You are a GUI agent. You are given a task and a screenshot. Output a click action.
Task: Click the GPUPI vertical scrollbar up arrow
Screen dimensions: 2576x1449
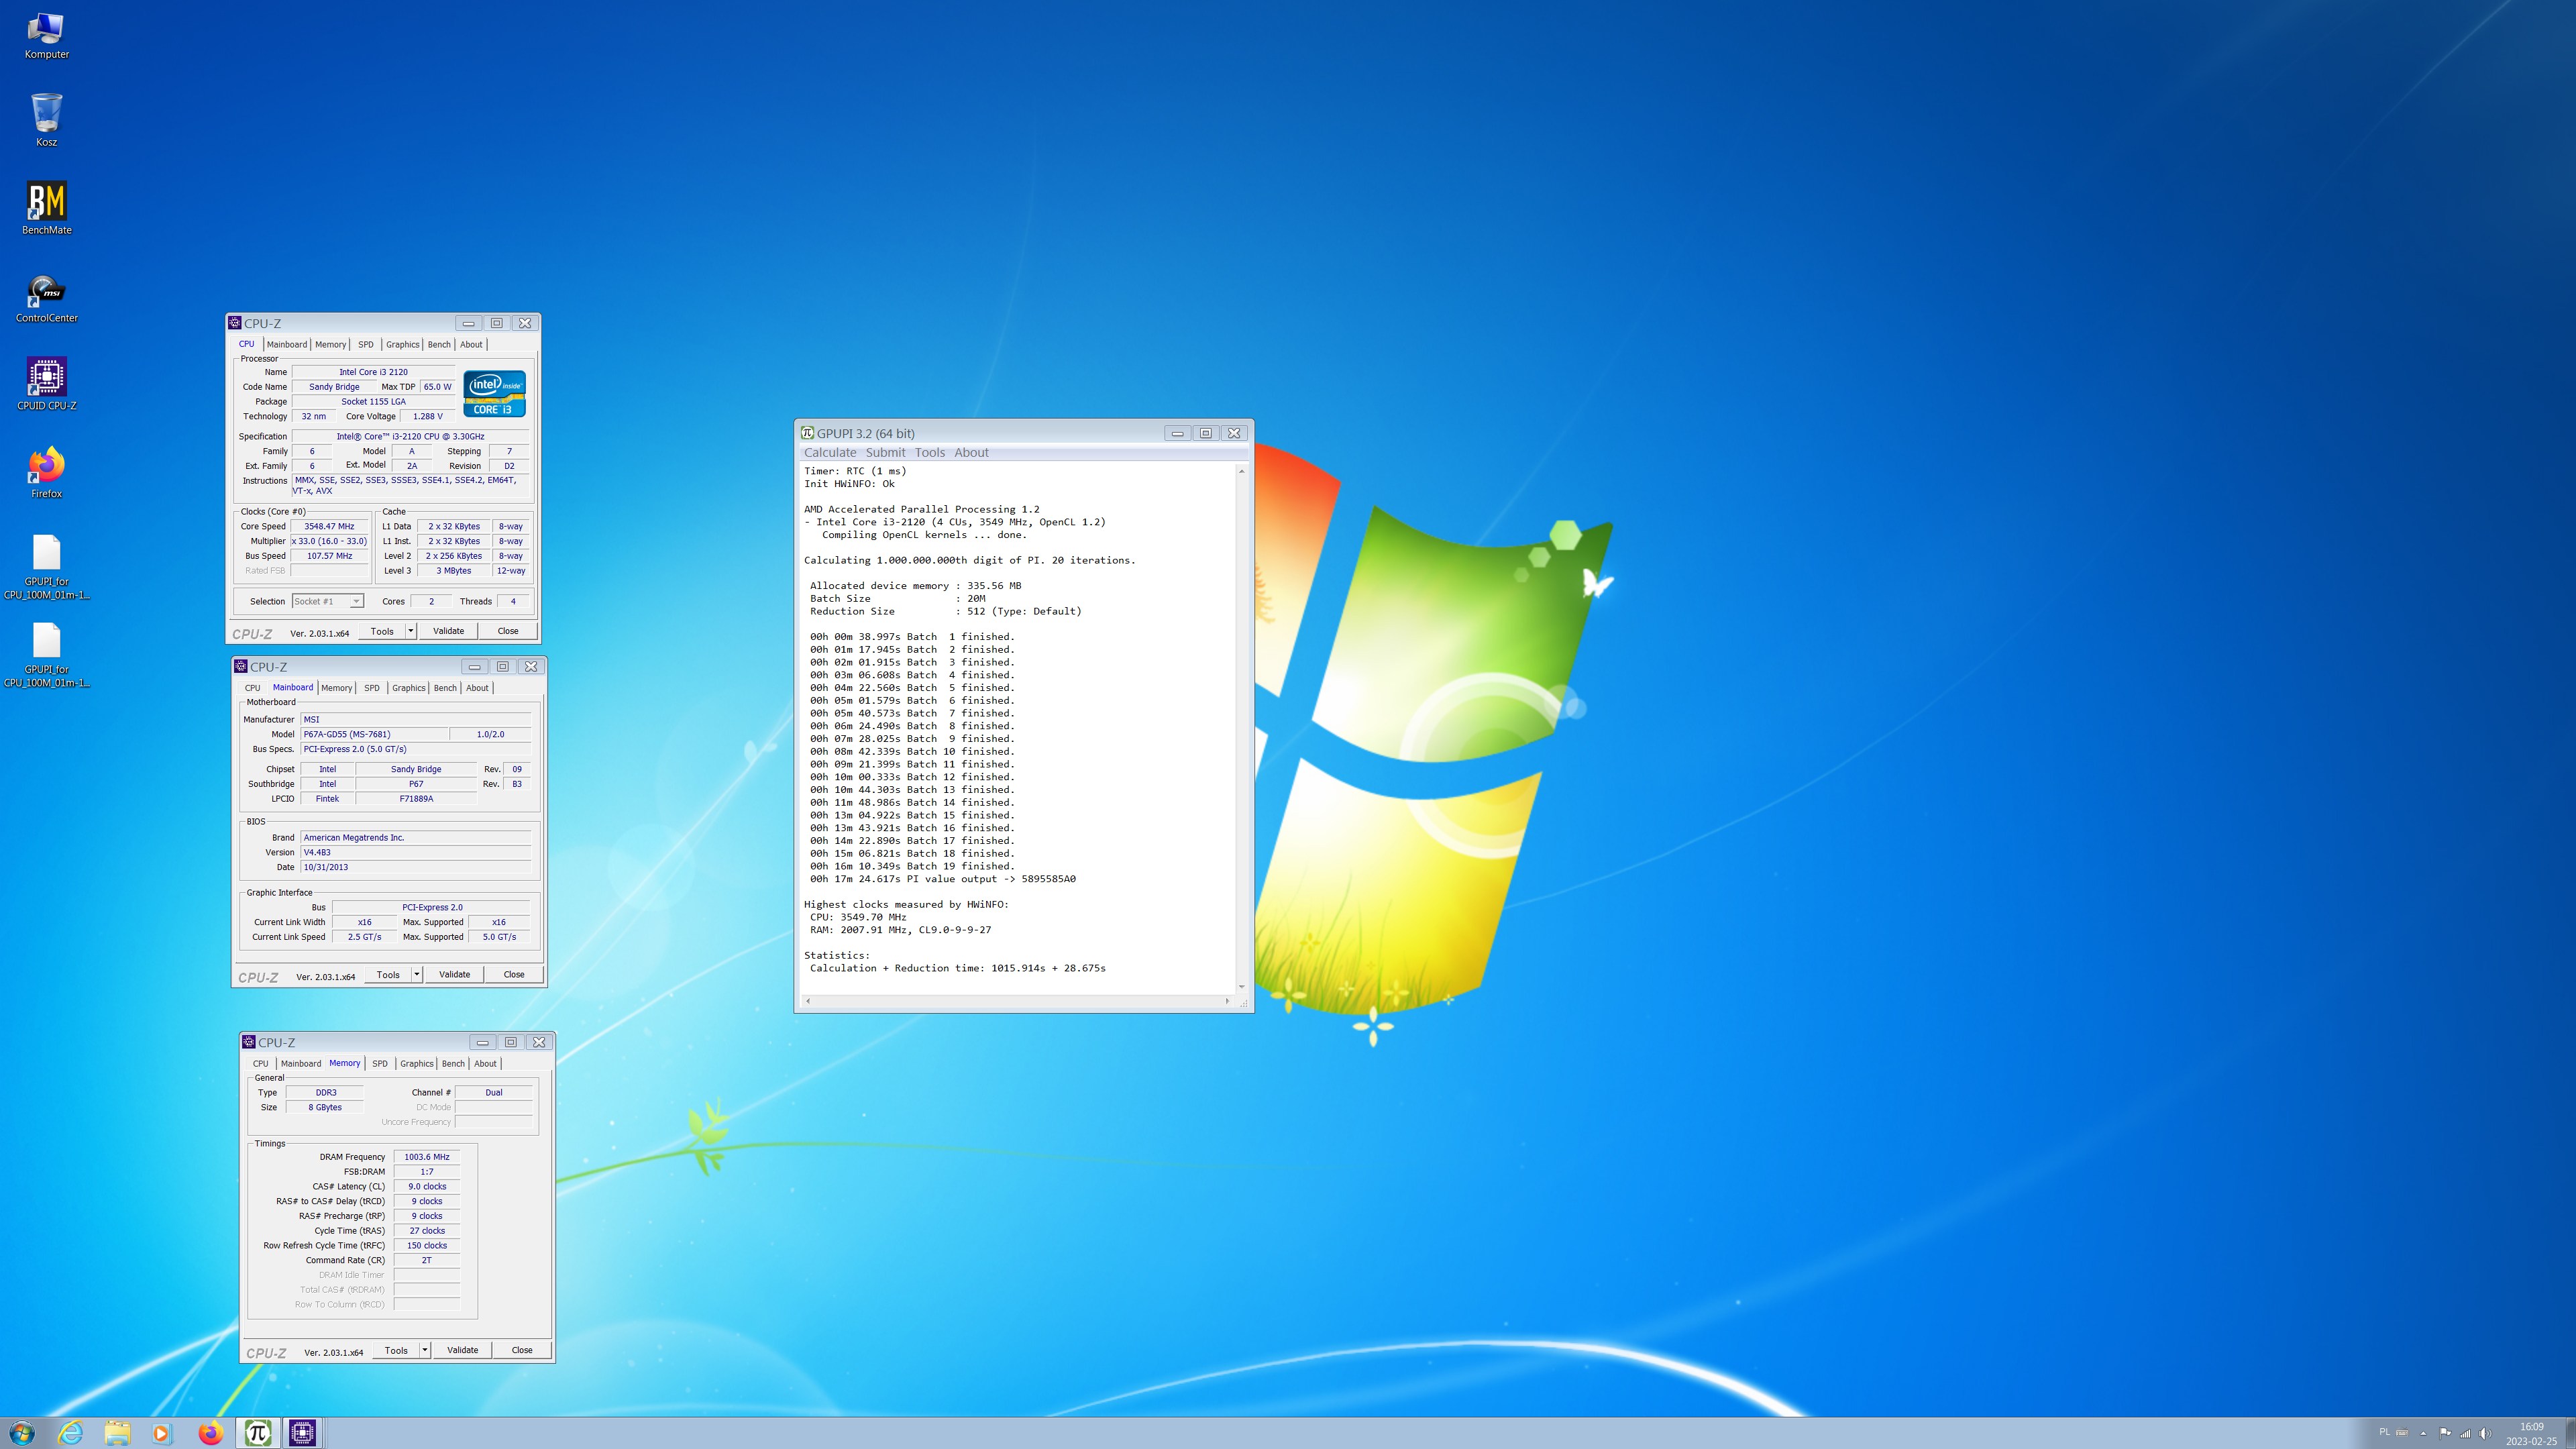pos(1241,471)
